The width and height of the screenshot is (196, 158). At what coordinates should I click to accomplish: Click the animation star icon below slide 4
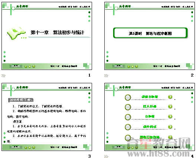106,157
